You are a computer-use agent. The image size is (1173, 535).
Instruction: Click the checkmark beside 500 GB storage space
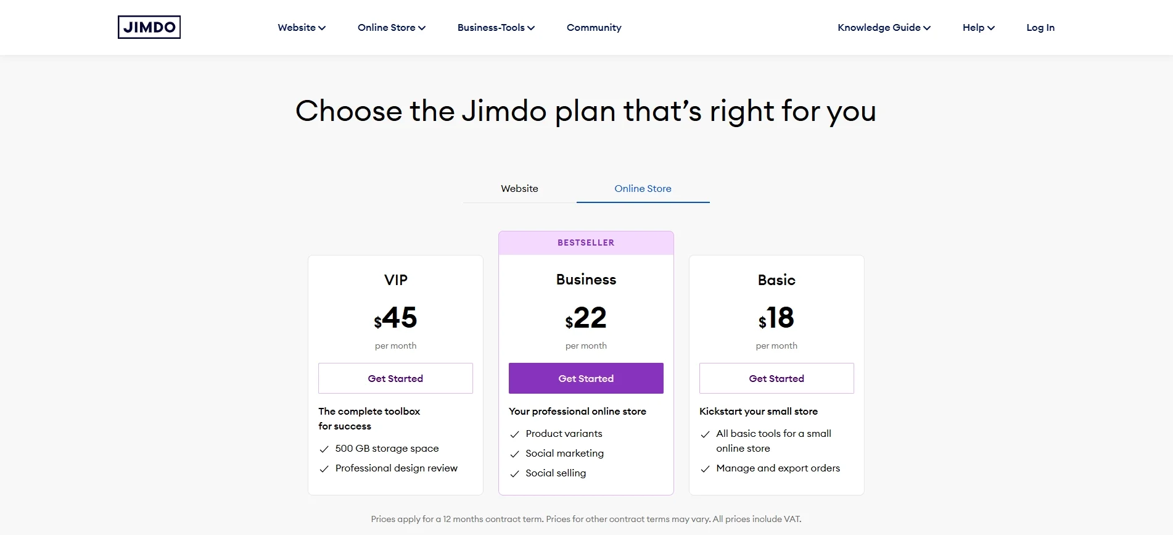pyautogui.click(x=324, y=449)
